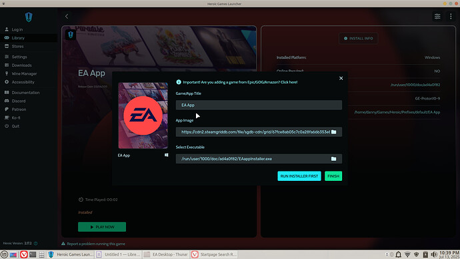
Task: Browse for executable using folder icon
Action: click(333, 159)
